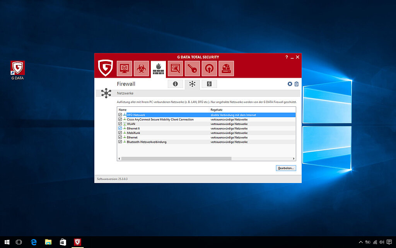Open the Password Manager key icon
Image resolution: width=396 pixels, height=248 pixels.
[192, 69]
